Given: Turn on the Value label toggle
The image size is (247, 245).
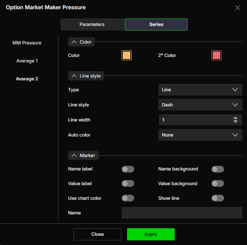Looking at the screenshot, I should 128,183.
